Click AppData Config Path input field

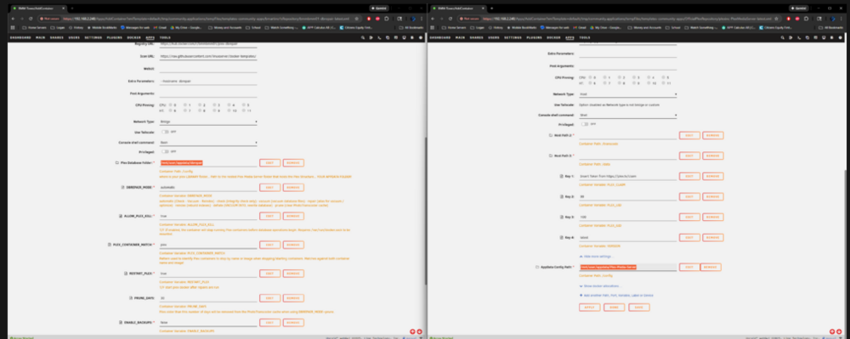click(x=628, y=267)
